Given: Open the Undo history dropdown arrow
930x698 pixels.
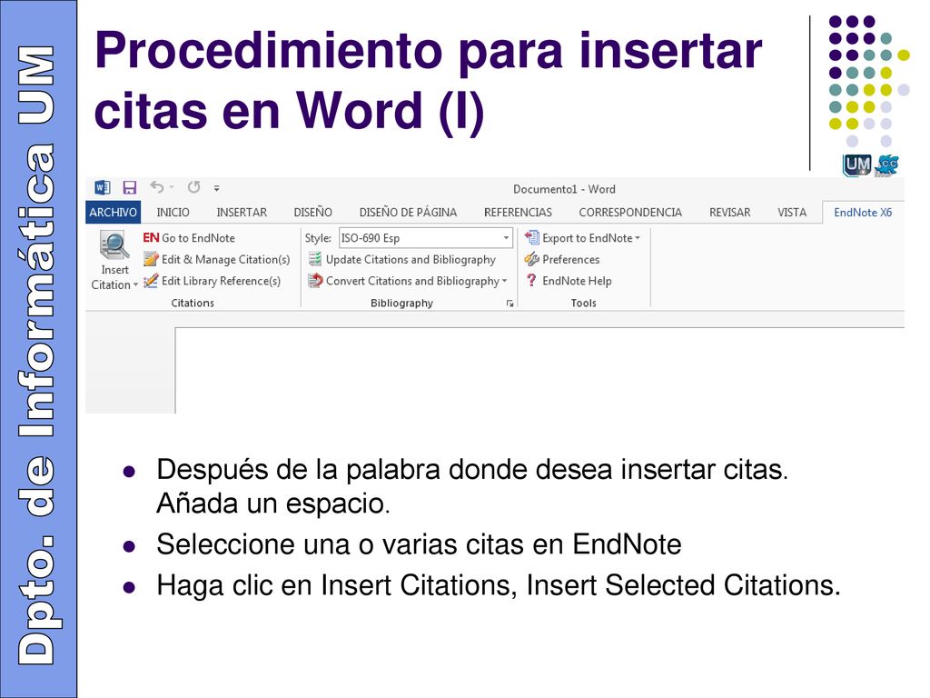Looking at the screenshot, I should 172,187.
